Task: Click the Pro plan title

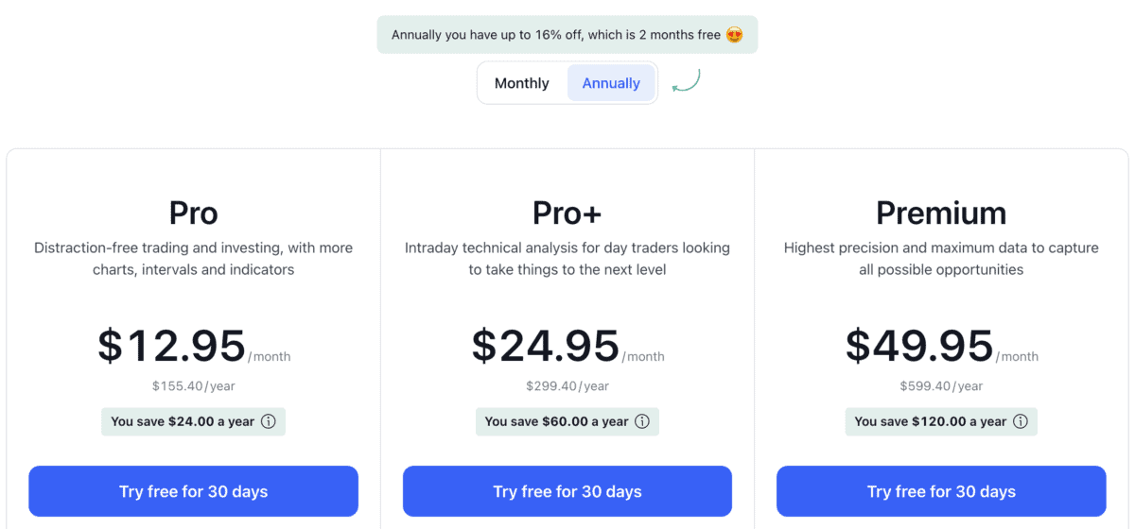Action: [193, 213]
